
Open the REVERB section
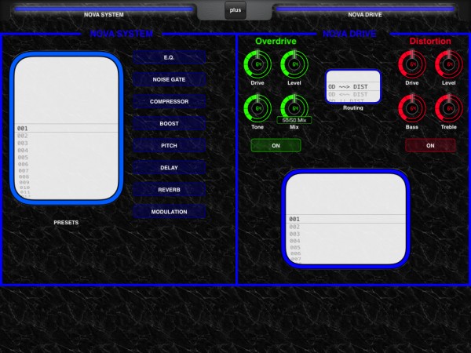click(169, 190)
